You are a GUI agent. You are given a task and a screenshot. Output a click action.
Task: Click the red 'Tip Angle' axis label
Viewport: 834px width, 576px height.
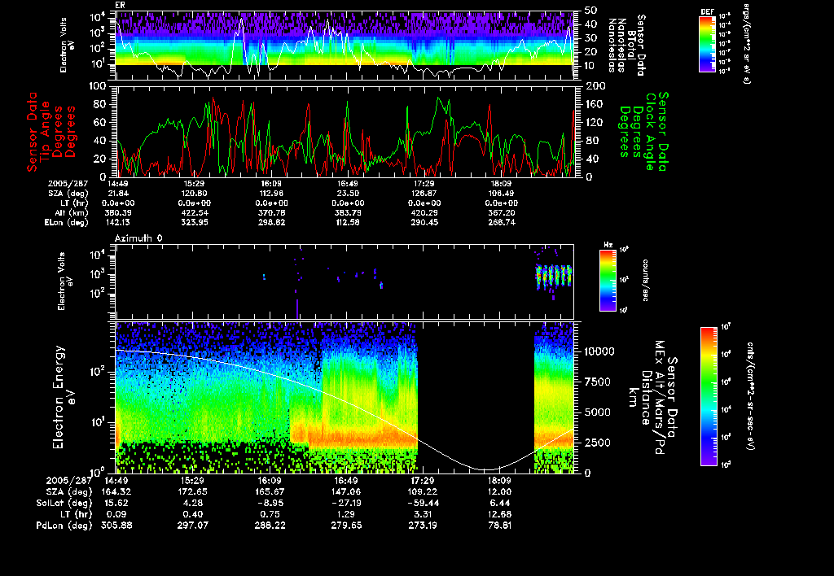coord(46,132)
